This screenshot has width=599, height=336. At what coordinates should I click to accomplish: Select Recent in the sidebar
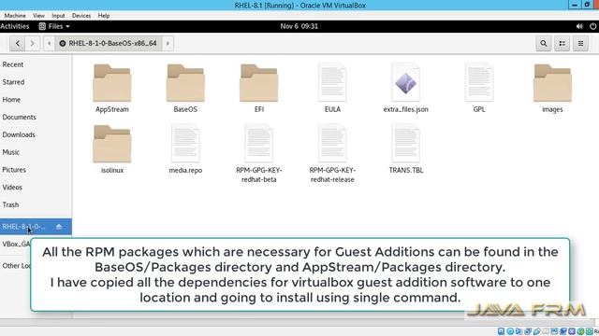[36, 64]
